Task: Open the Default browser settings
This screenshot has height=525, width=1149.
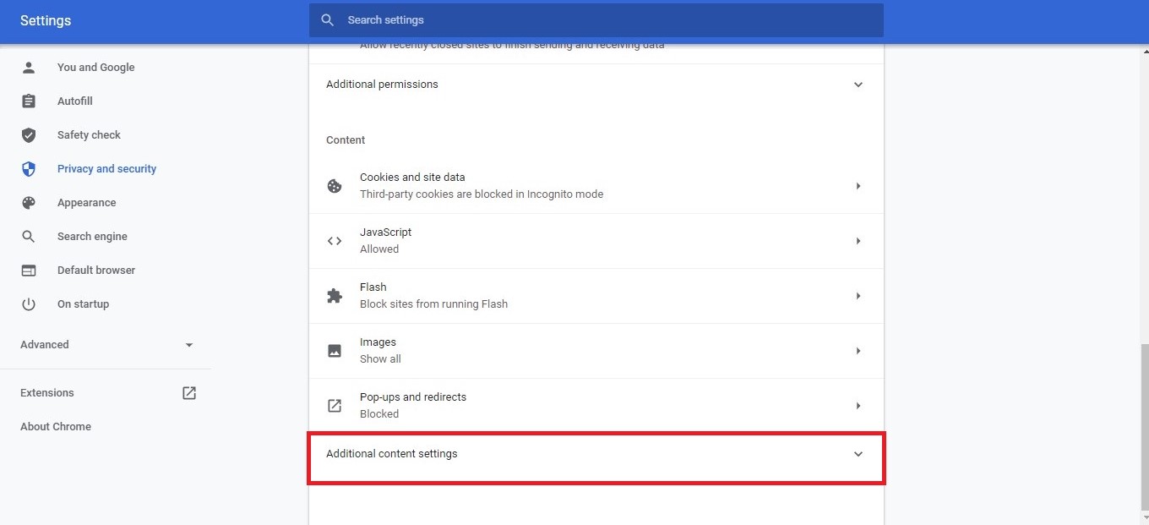Action: pos(95,270)
